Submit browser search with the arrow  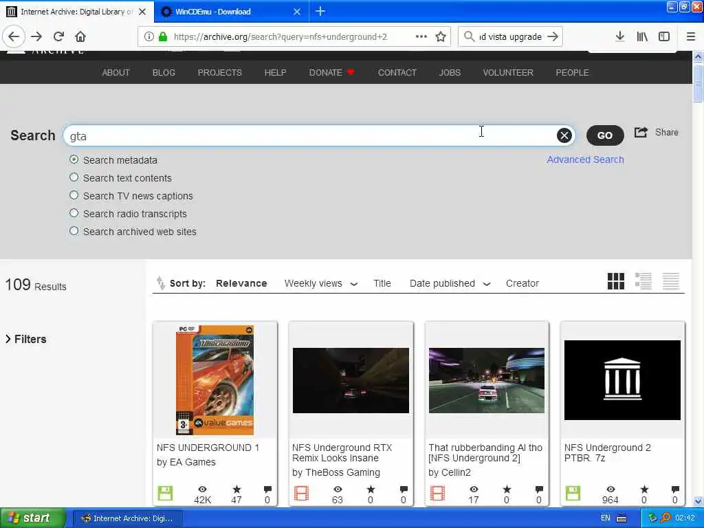[553, 36]
